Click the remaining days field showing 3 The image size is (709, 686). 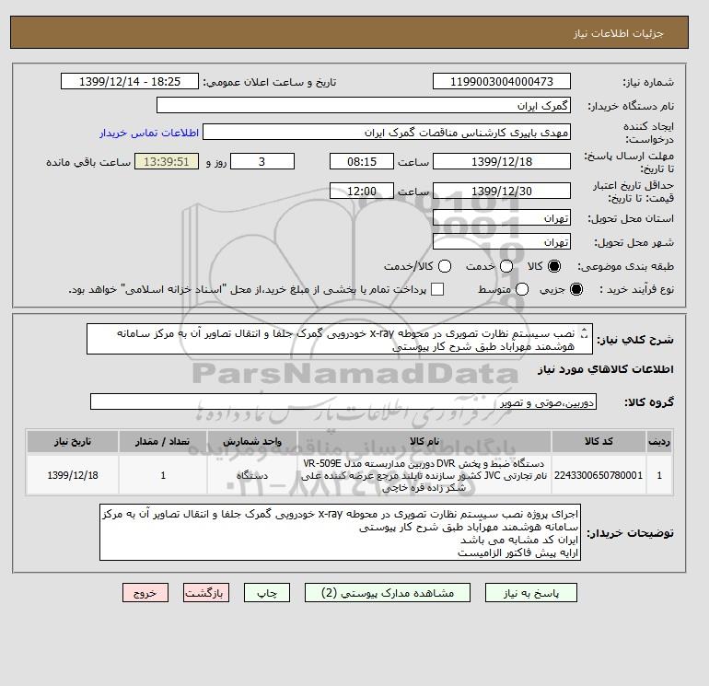262,161
